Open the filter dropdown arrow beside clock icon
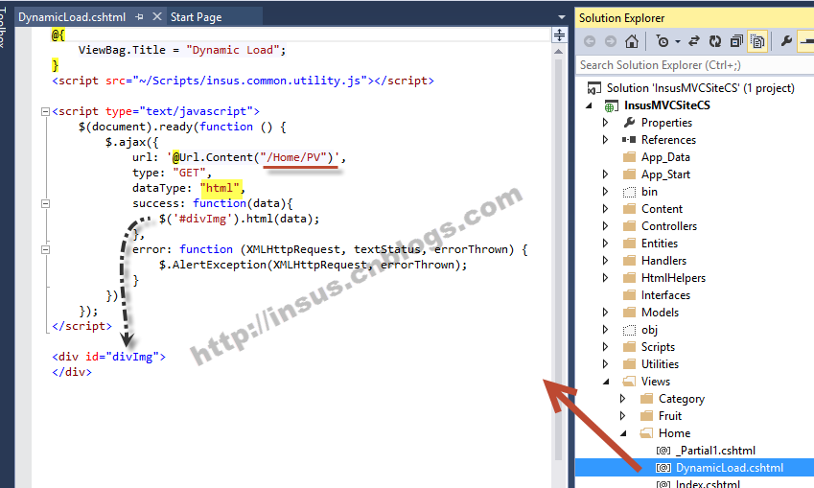 (678, 41)
